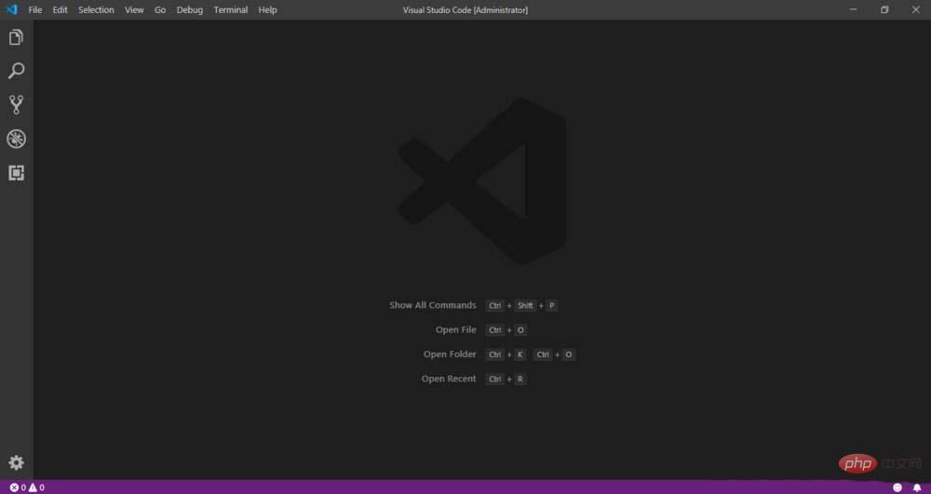This screenshot has width=931, height=494.
Task: Open the View menu
Action: [134, 10]
